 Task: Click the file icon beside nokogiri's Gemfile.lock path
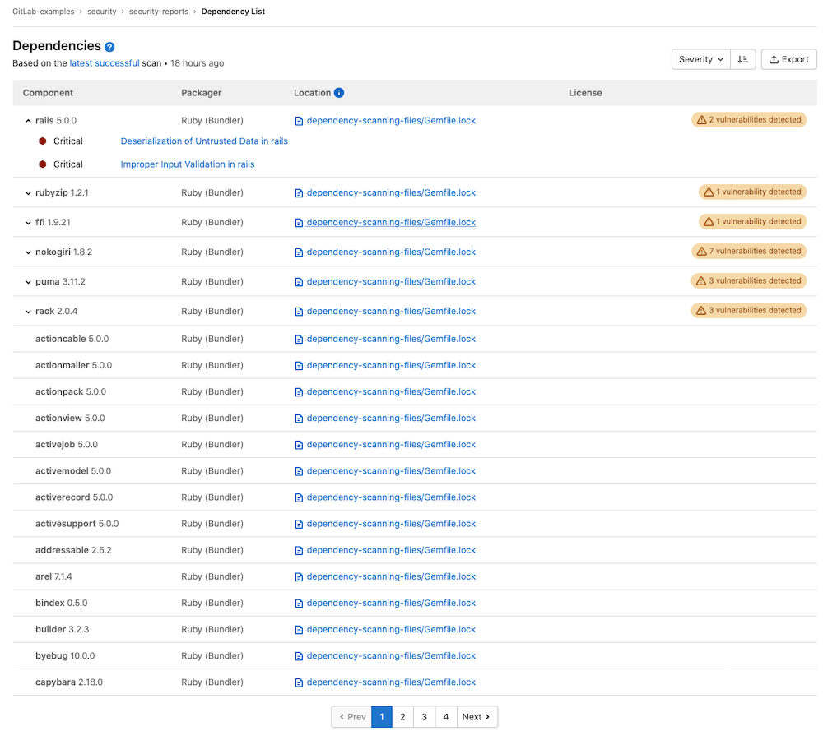[298, 252]
